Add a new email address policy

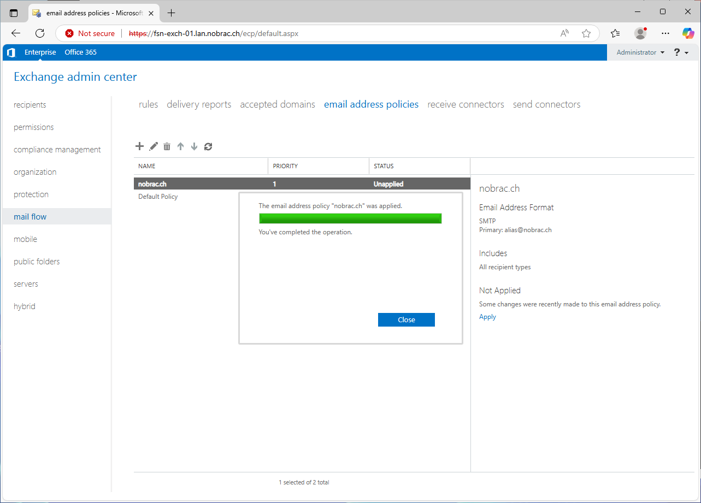click(x=139, y=146)
